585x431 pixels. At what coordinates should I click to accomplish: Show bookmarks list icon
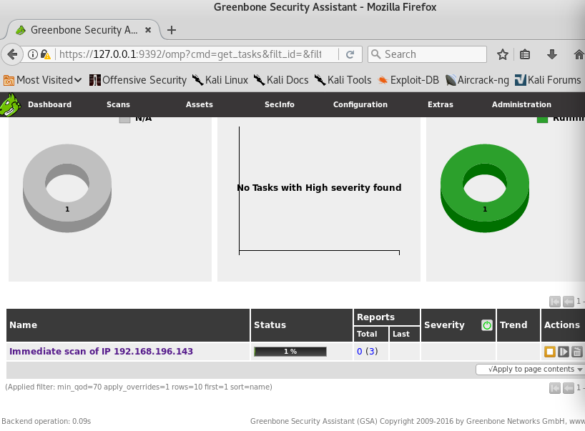525,54
